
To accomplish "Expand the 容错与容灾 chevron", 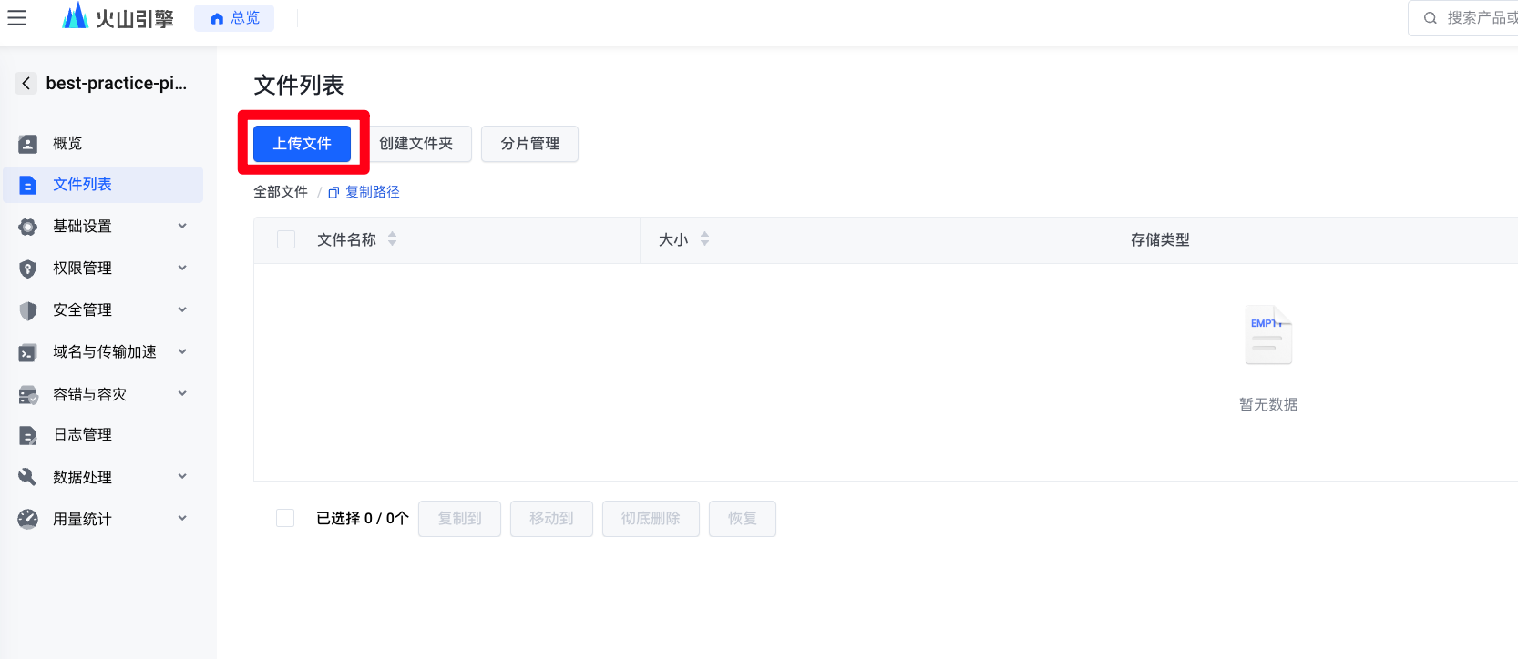I will [182, 393].
